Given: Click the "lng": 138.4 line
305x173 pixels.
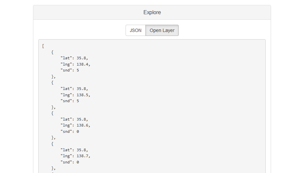Looking at the screenshot, I should (75, 64).
